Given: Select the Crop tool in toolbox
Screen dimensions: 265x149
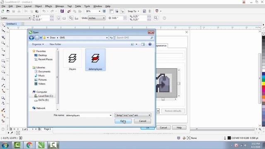Looking at the screenshot, I should [3, 37].
